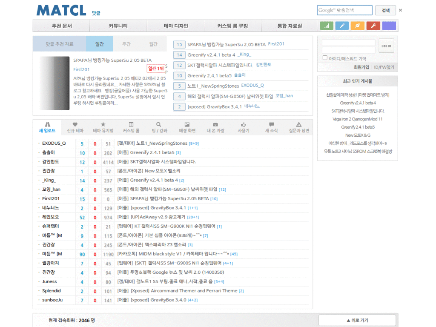This screenshot has width=436, height=327.
Task: Click the blue pencil icon button
Action: 342,26
